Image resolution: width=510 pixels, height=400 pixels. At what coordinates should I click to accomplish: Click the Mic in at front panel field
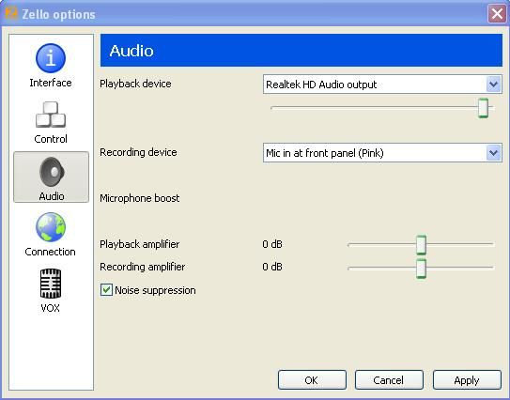(x=382, y=152)
